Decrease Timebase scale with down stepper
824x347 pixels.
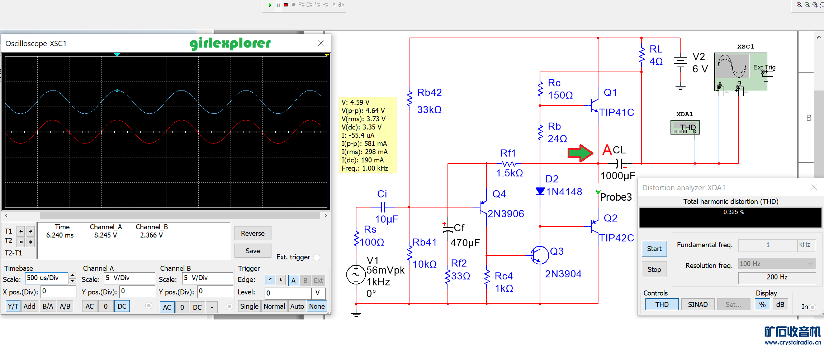[x=72, y=281]
